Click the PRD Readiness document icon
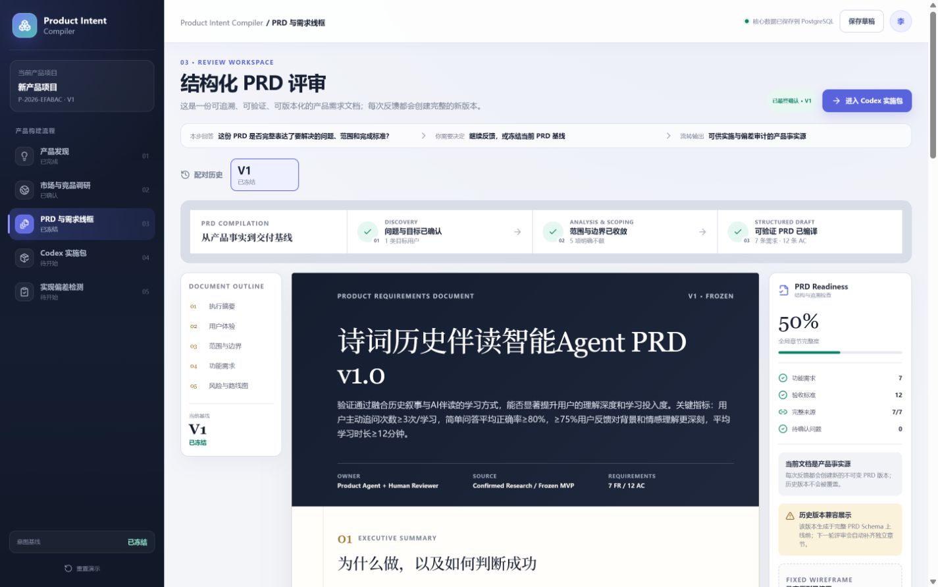Image resolution: width=938 pixels, height=587 pixels. [783, 290]
